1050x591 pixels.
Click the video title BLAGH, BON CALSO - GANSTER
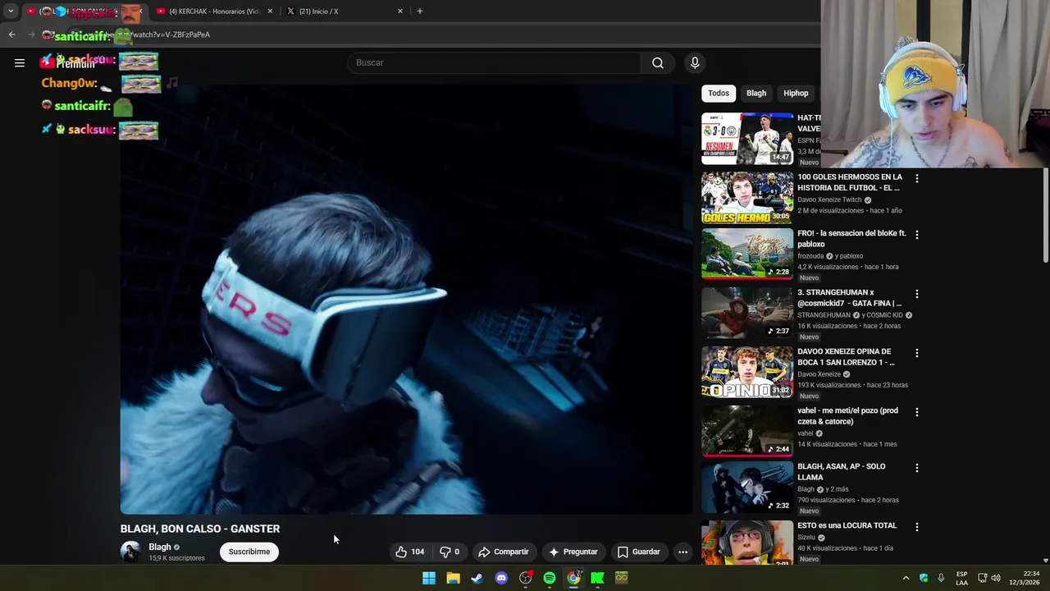click(x=200, y=529)
